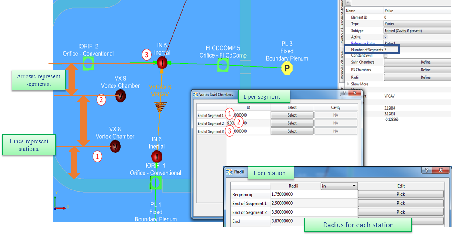Screen dimensions: 452x237
Task: Click the IN 6 Inertial chamber node
Action: (x=157, y=157)
